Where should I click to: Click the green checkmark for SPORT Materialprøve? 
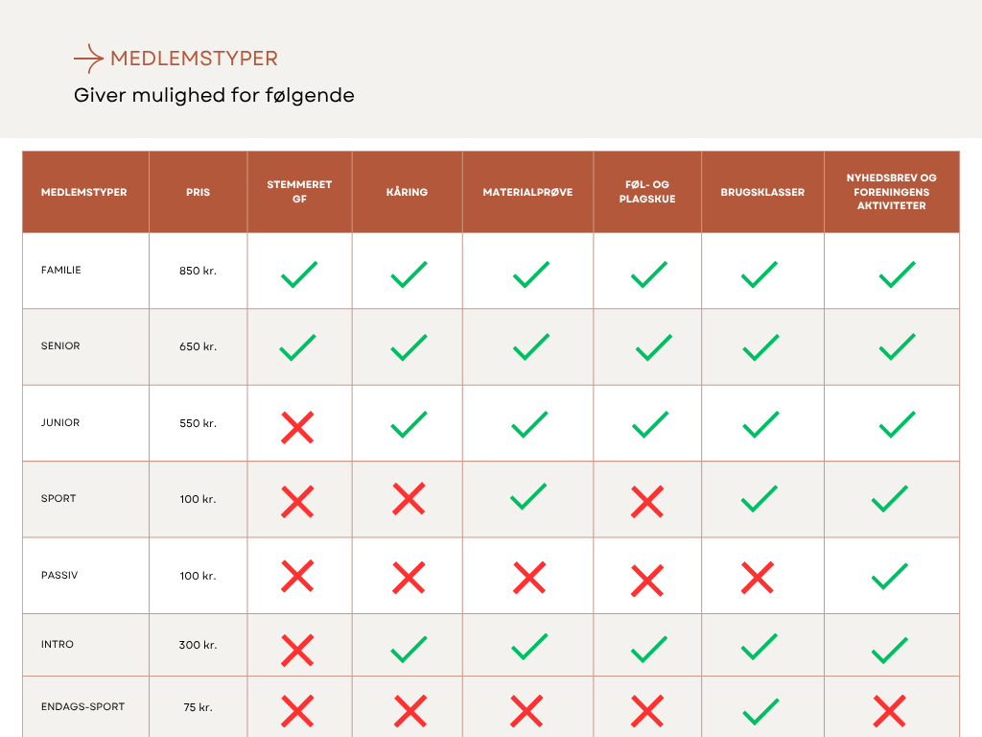pyautogui.click(x=528, y=496)
